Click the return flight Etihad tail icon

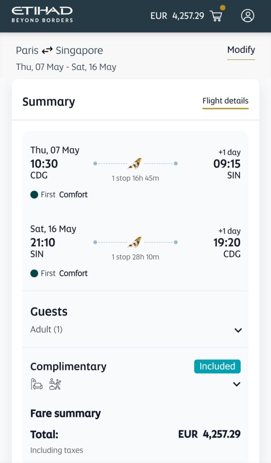click(x=135, y=242)
